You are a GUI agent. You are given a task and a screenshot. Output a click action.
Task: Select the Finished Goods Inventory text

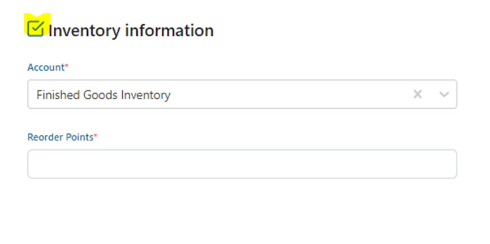click(x=103, y=95)
